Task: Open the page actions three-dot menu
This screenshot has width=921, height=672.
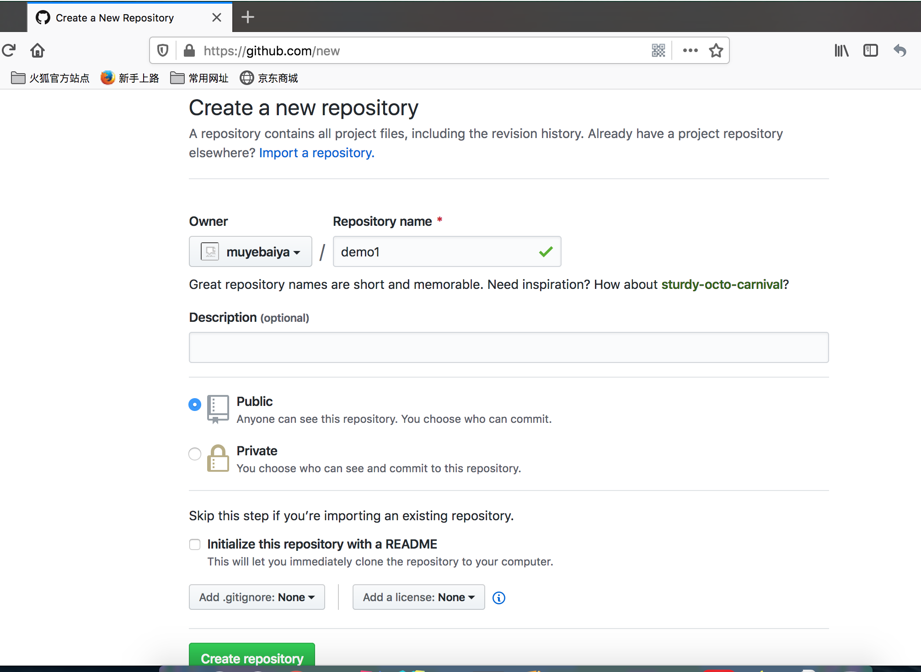Action: click(x=690, y=50)
